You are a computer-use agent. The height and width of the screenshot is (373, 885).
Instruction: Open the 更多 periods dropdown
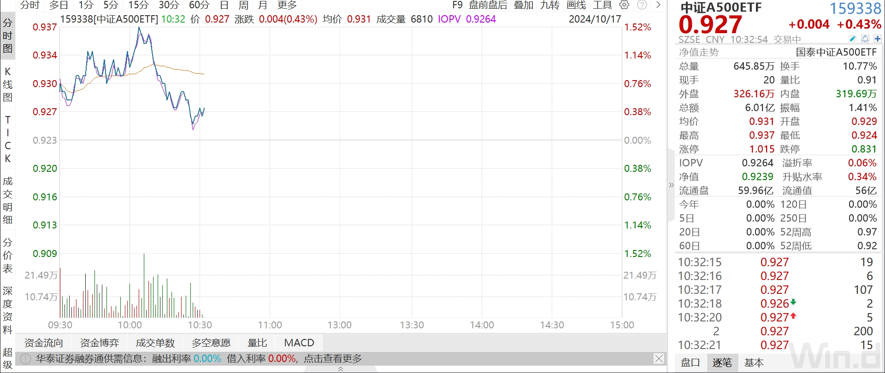coord(287,5)
